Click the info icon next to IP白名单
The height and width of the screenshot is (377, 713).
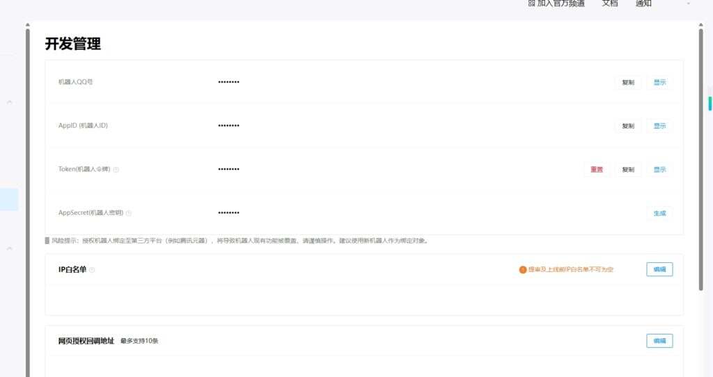(x=92, y=270)
